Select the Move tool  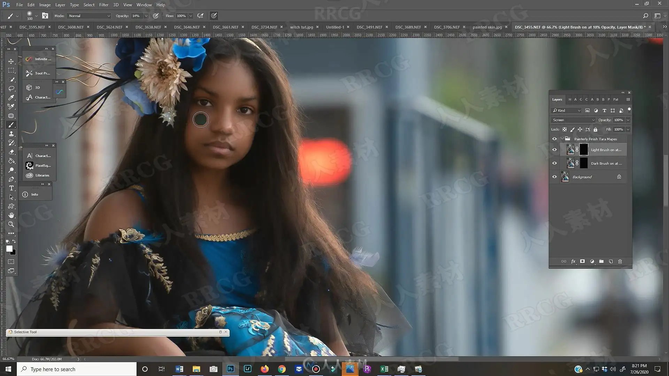[11, 61]
